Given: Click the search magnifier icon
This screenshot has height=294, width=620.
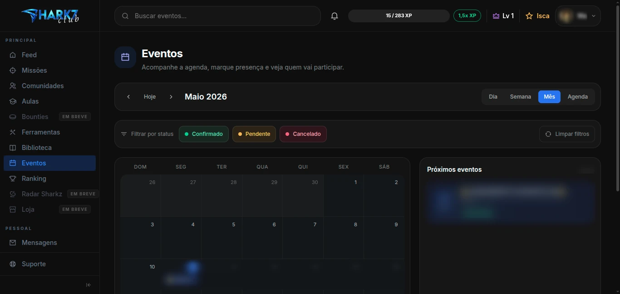Looking at the screenshot, I should (x=125, y=16).
